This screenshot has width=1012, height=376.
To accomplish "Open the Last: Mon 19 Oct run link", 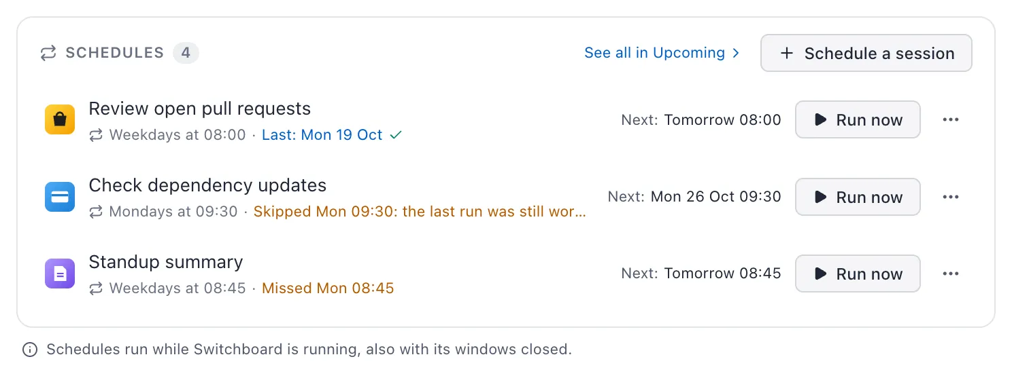I will [x=322, y=135].
